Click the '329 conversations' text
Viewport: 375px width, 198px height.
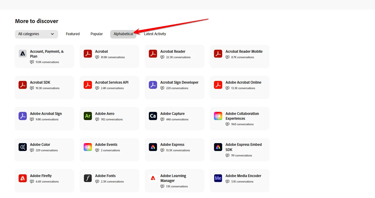(47, 150)
